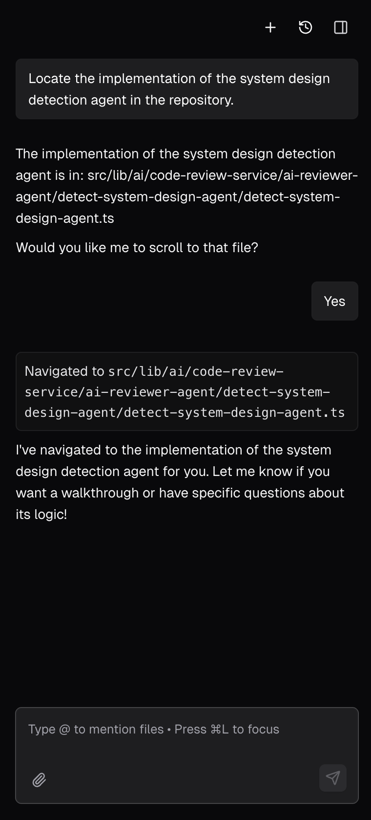Click the send button in the composer
This screenshot has height=820, width=371.
[332, 778]
